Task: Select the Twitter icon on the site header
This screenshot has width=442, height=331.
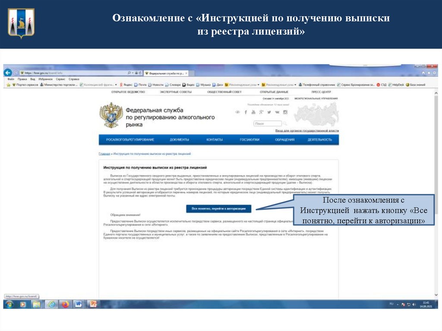Action: pyautogui.click(x=269, y=112)
